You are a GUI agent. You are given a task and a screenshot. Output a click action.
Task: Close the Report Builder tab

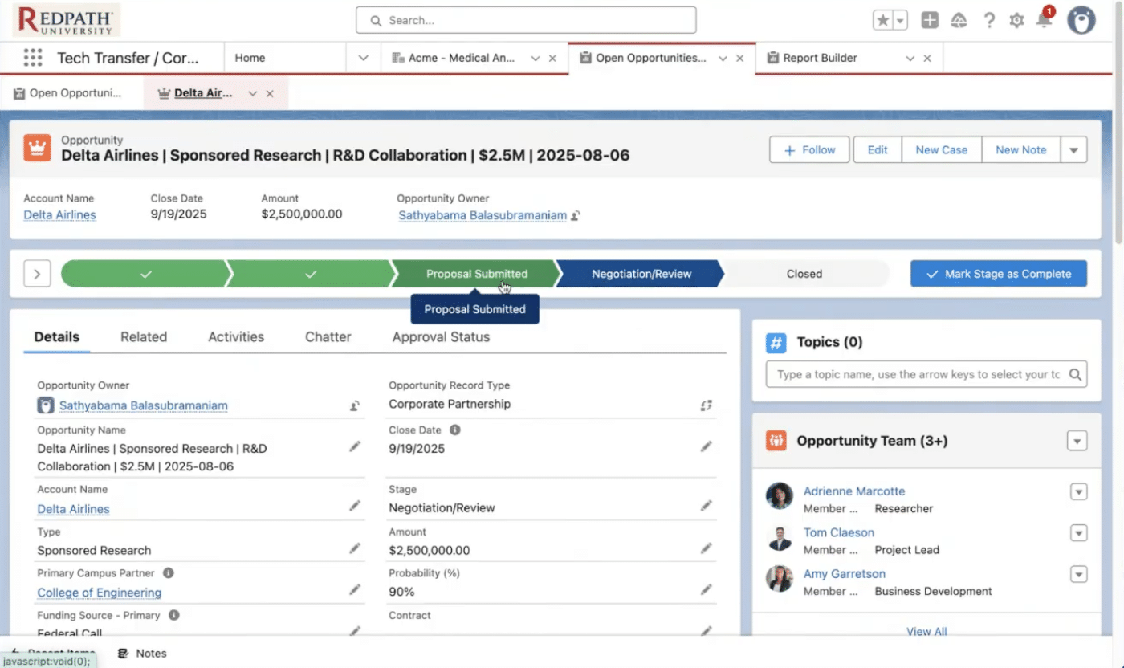(927, 58)
